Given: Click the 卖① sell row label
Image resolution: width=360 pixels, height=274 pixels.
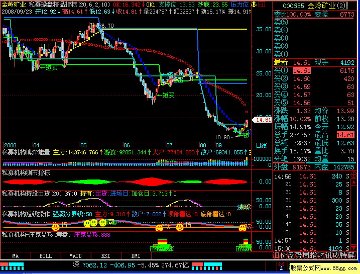Looking at the screenshot, I should 281,54.
